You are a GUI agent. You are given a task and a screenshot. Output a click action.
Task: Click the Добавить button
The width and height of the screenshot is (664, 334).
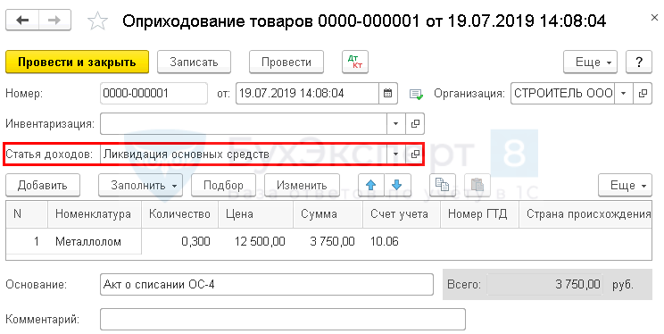pyautogui.click(x=43, y=185)
